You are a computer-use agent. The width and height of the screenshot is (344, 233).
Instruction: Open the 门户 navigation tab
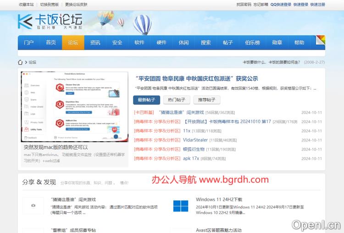click(29, 43)
